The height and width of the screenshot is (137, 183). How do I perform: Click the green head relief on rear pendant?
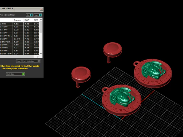153,70
